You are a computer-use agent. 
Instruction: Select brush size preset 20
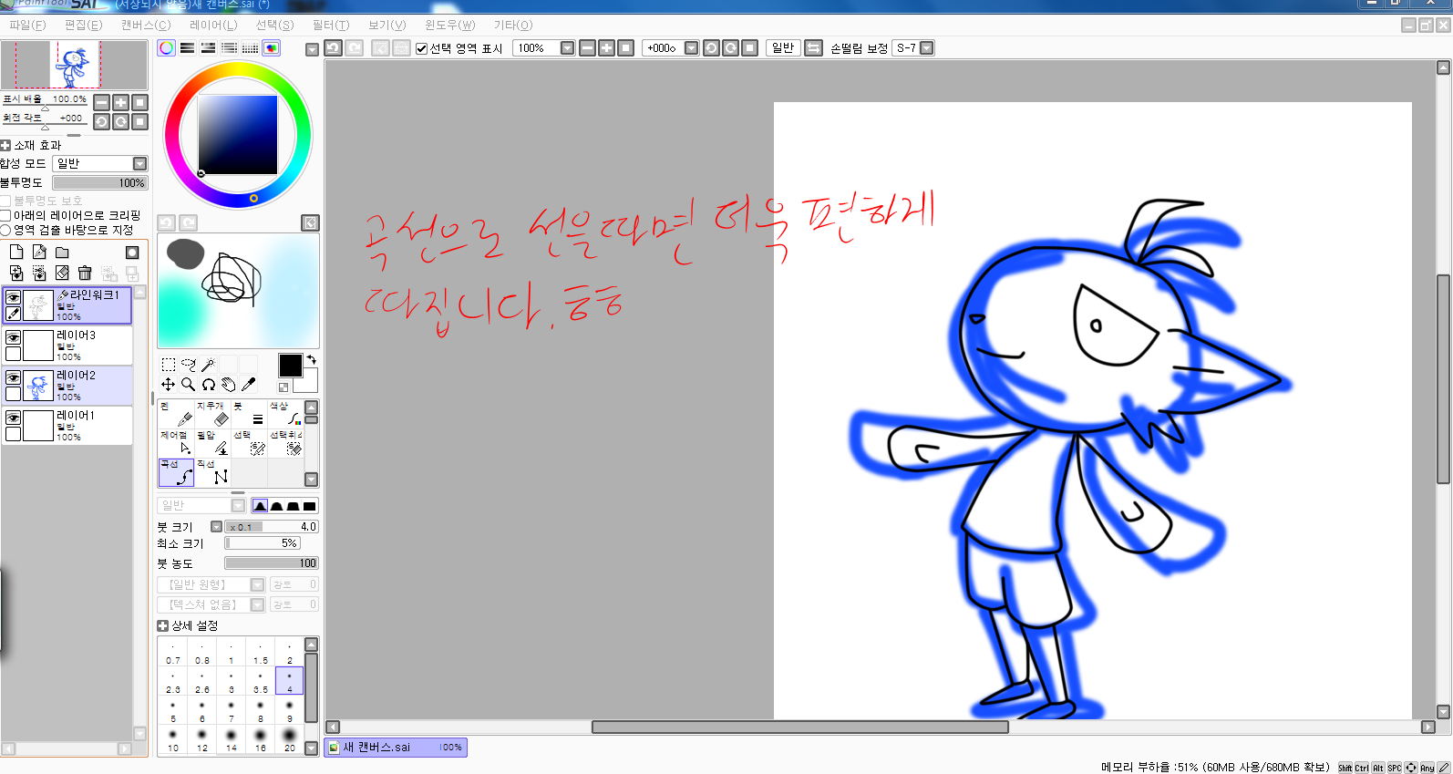point(290,739)
